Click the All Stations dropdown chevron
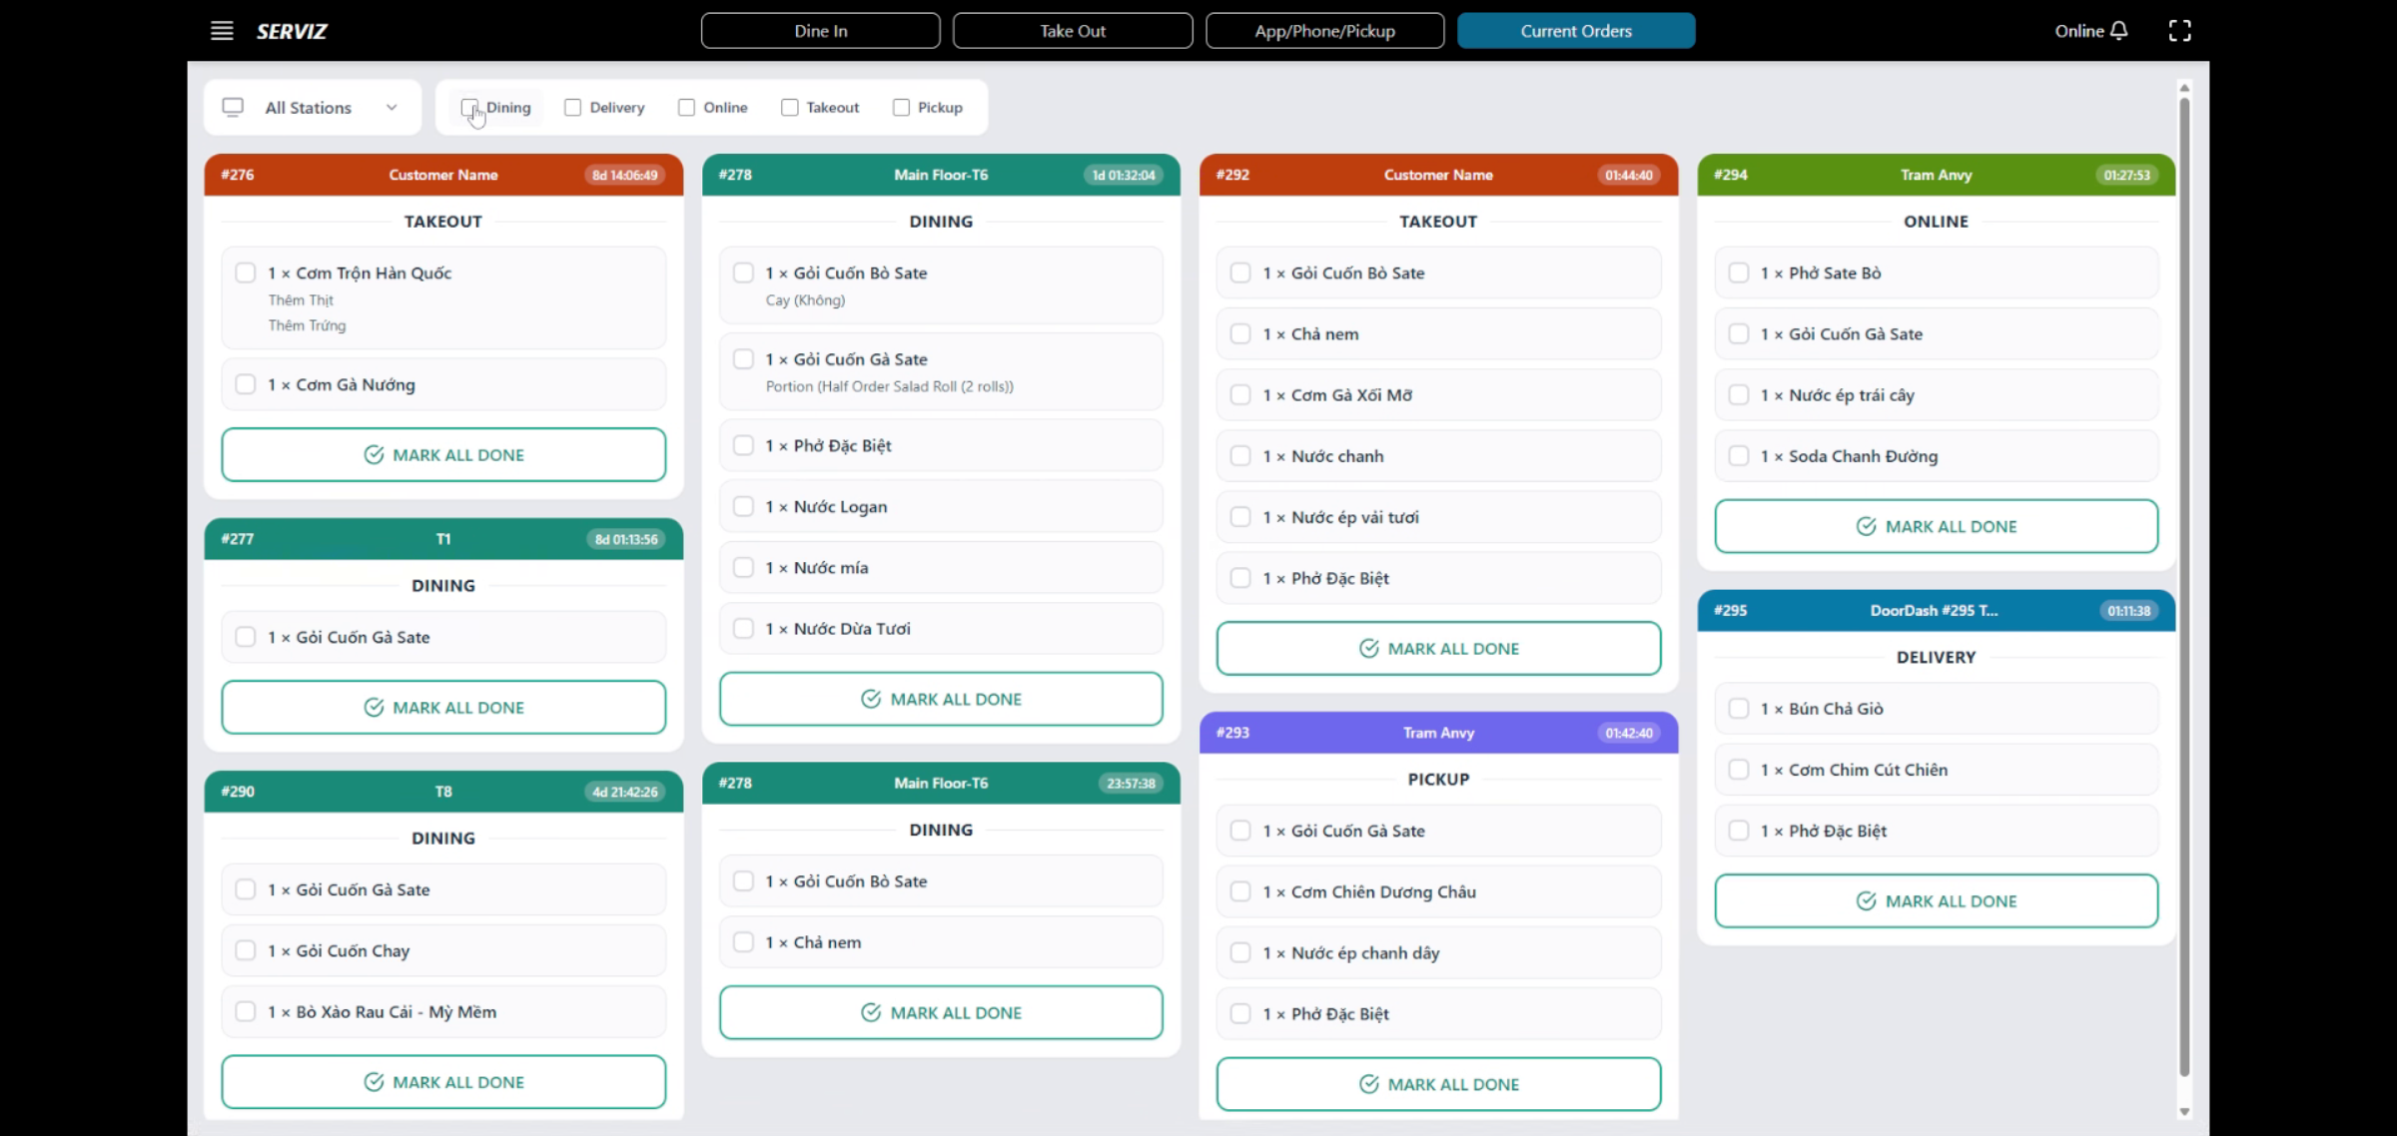 click(392, 107)
